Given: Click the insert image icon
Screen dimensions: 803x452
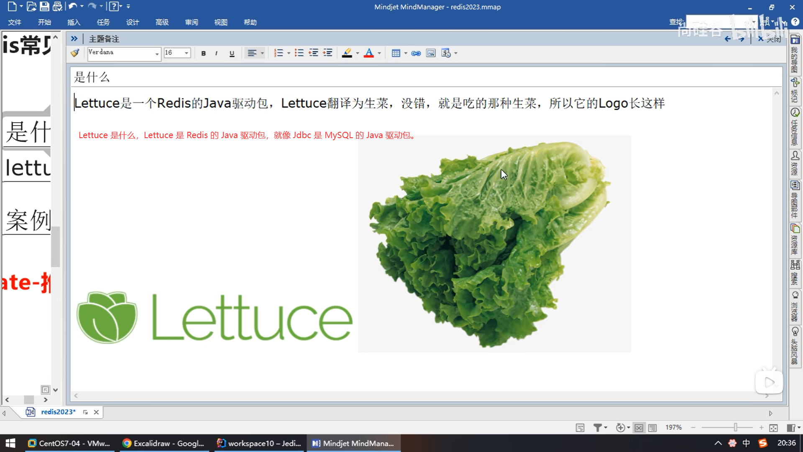Looking at the screenshot, I should click(430, 53).
